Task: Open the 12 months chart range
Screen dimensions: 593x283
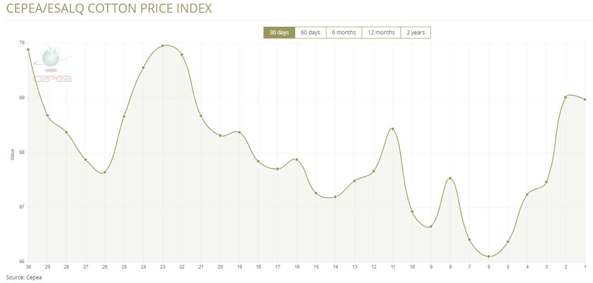Action: point(381,33)
